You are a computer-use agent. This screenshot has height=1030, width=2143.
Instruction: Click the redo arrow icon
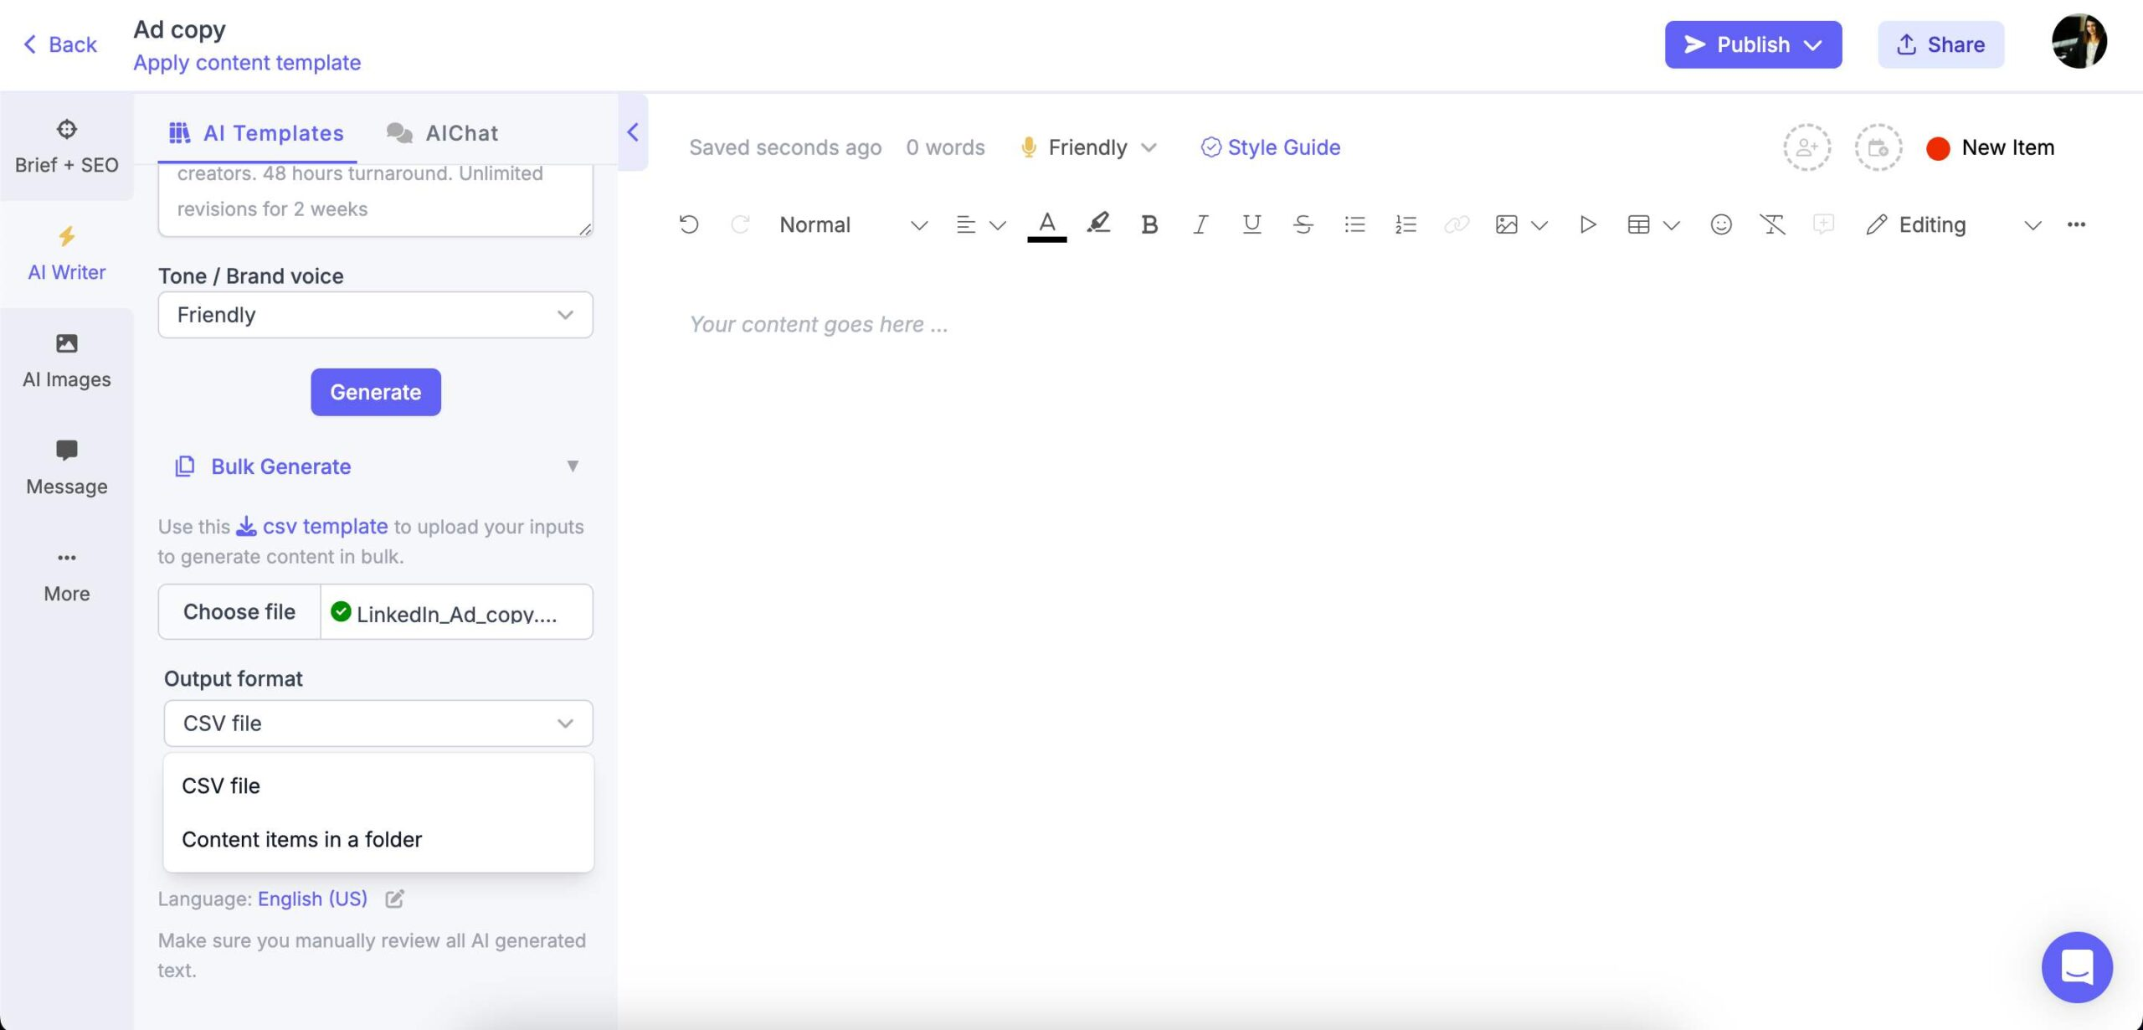738,224
